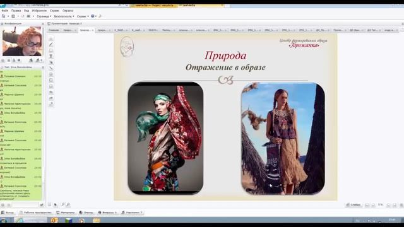This screenshot has height=227, width=404.
Task: Click the first icon in drawing toolbar
Action: click(x=51, y=38)
